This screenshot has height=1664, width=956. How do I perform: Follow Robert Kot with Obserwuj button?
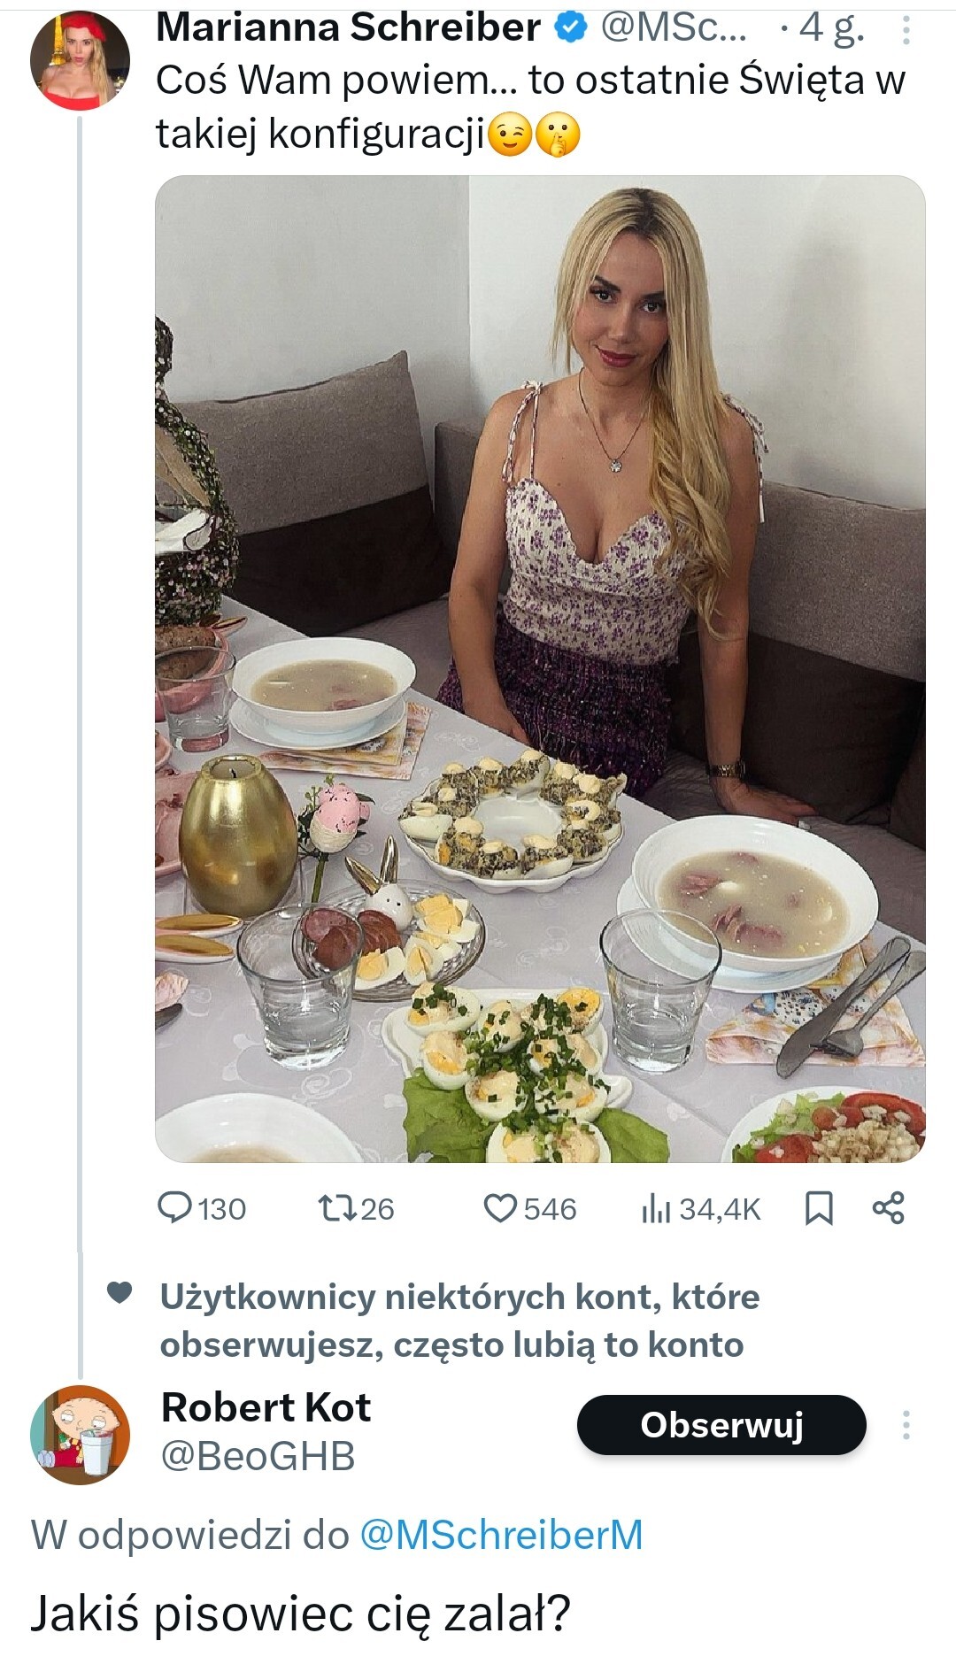[x=721, y=1425]
